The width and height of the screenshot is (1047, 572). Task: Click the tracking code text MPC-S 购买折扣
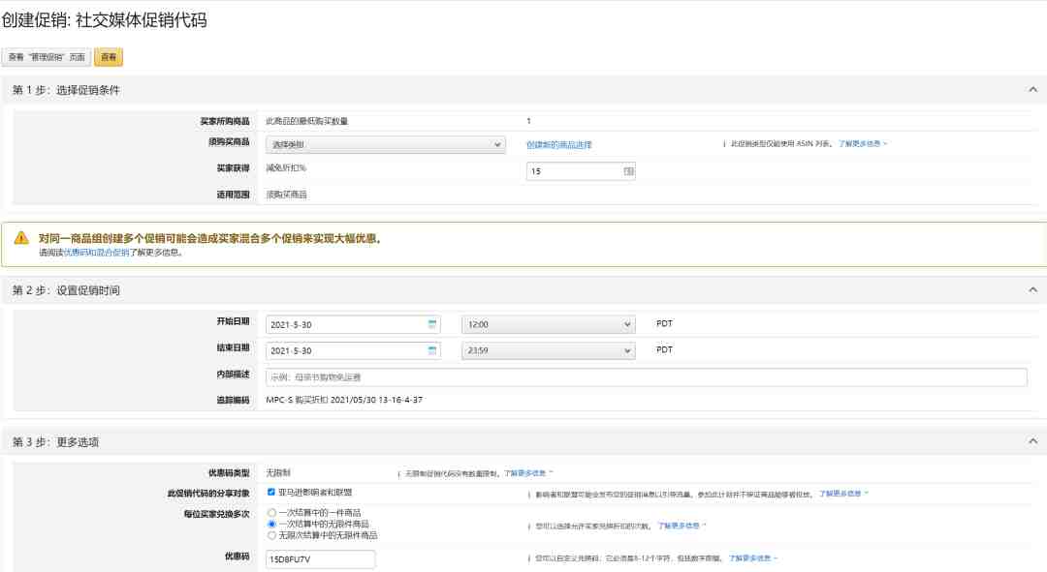click(344, 400)
